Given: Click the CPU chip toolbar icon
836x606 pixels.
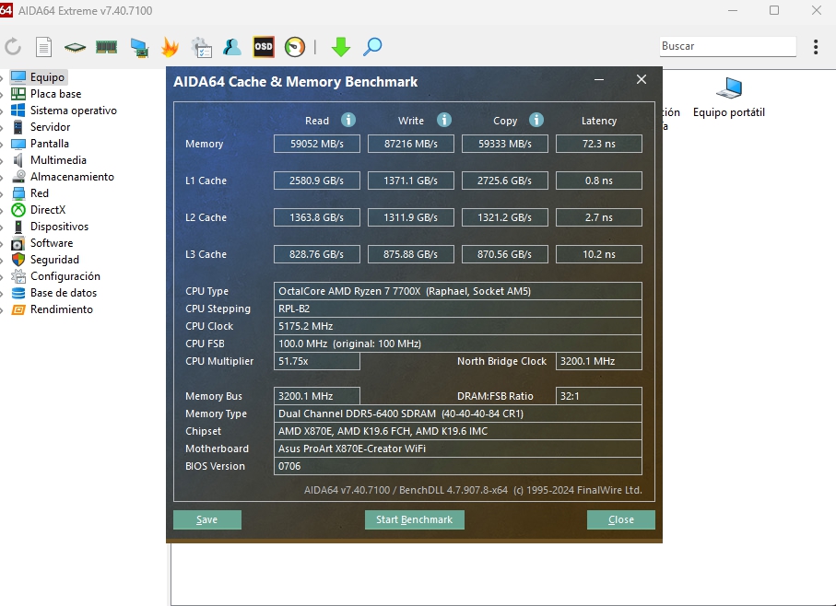Looking at the screenshot, I should [75, 47].
